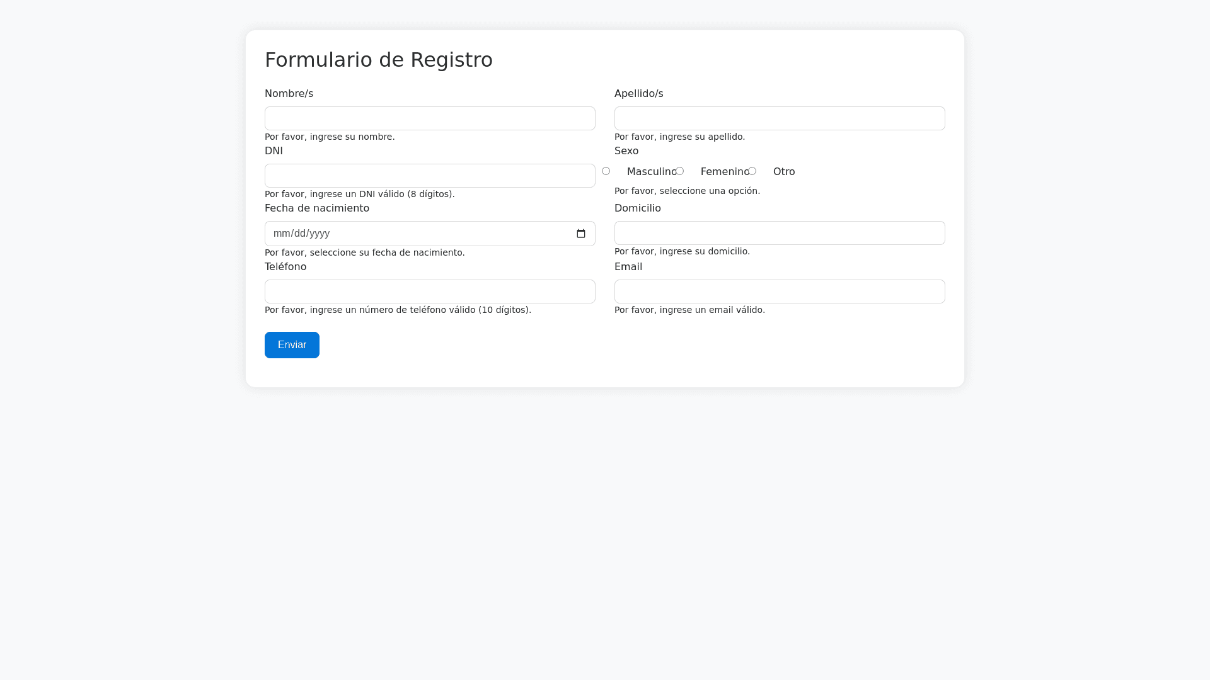Click the Otro label text

(784, 172)
